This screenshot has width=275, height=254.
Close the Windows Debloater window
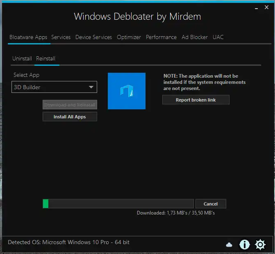(x=266, y=7)
